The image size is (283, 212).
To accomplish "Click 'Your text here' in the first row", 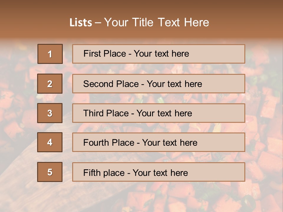I will click(x=161, y=54).
